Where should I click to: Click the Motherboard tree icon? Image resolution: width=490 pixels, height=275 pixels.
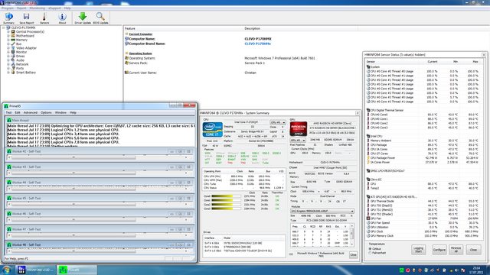(13, 36)
